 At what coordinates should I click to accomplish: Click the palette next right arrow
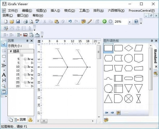pyautogui.click(x=112, y=113)
